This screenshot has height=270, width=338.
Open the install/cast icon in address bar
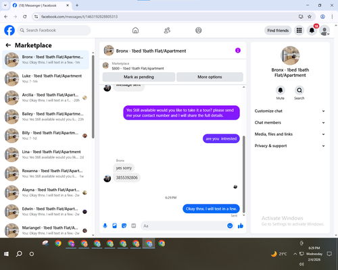301,17
